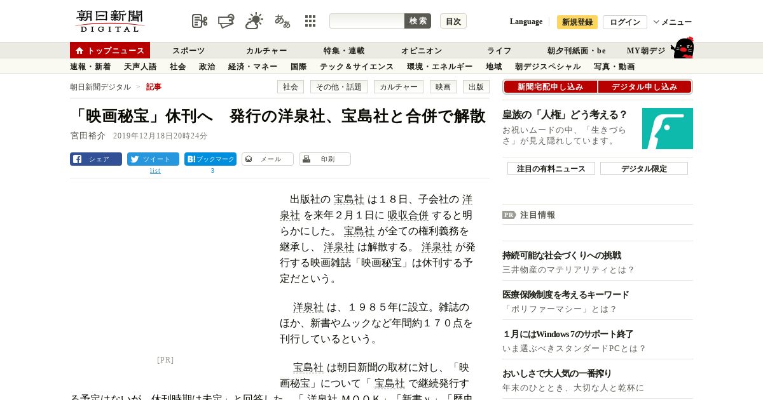Click the teal promo thumbnail image
The width and height of the screenshot is (763, 400).
[668, 128]
